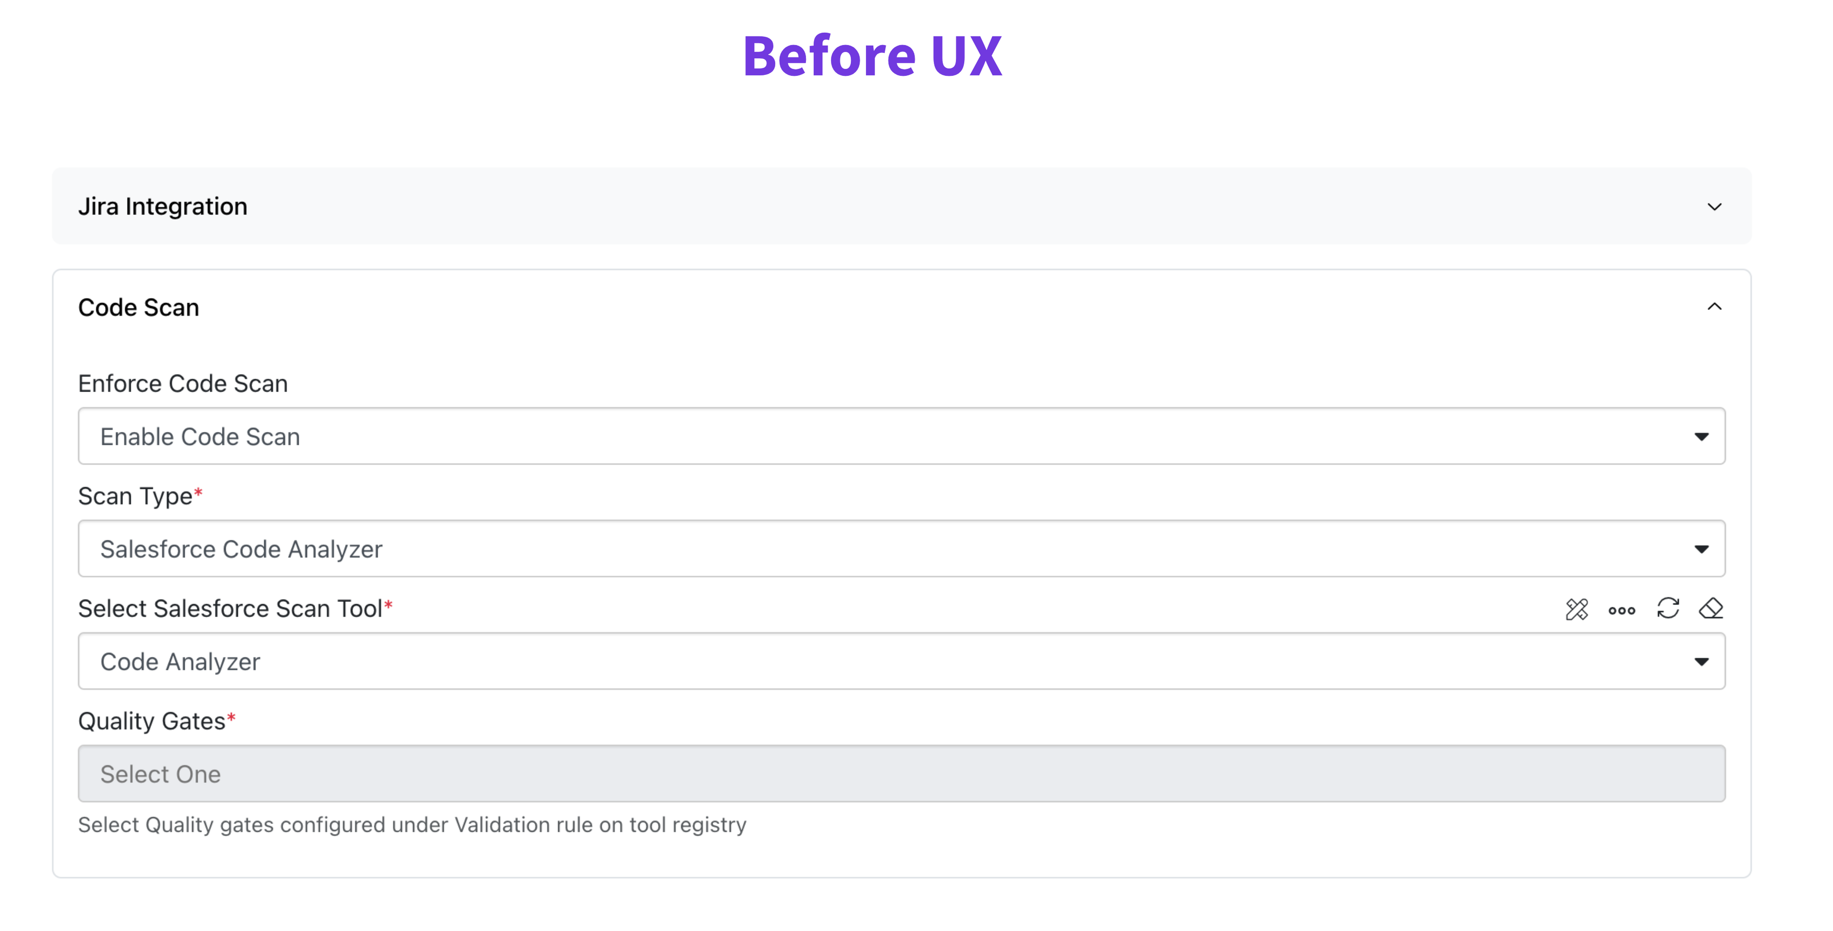Click the Enforce Code Scan label
The height and width of the screenshot is (931, 1833).
183,384
